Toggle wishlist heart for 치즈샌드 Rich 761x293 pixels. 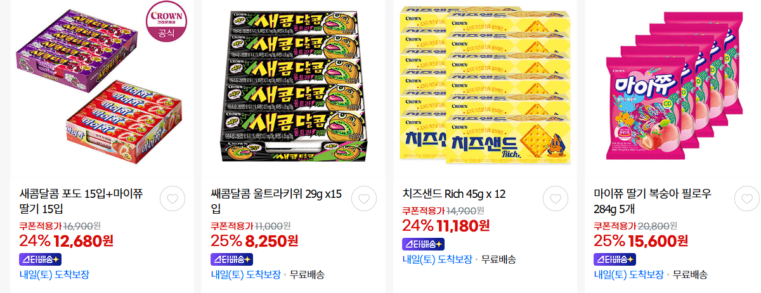[x=556, y=199]
